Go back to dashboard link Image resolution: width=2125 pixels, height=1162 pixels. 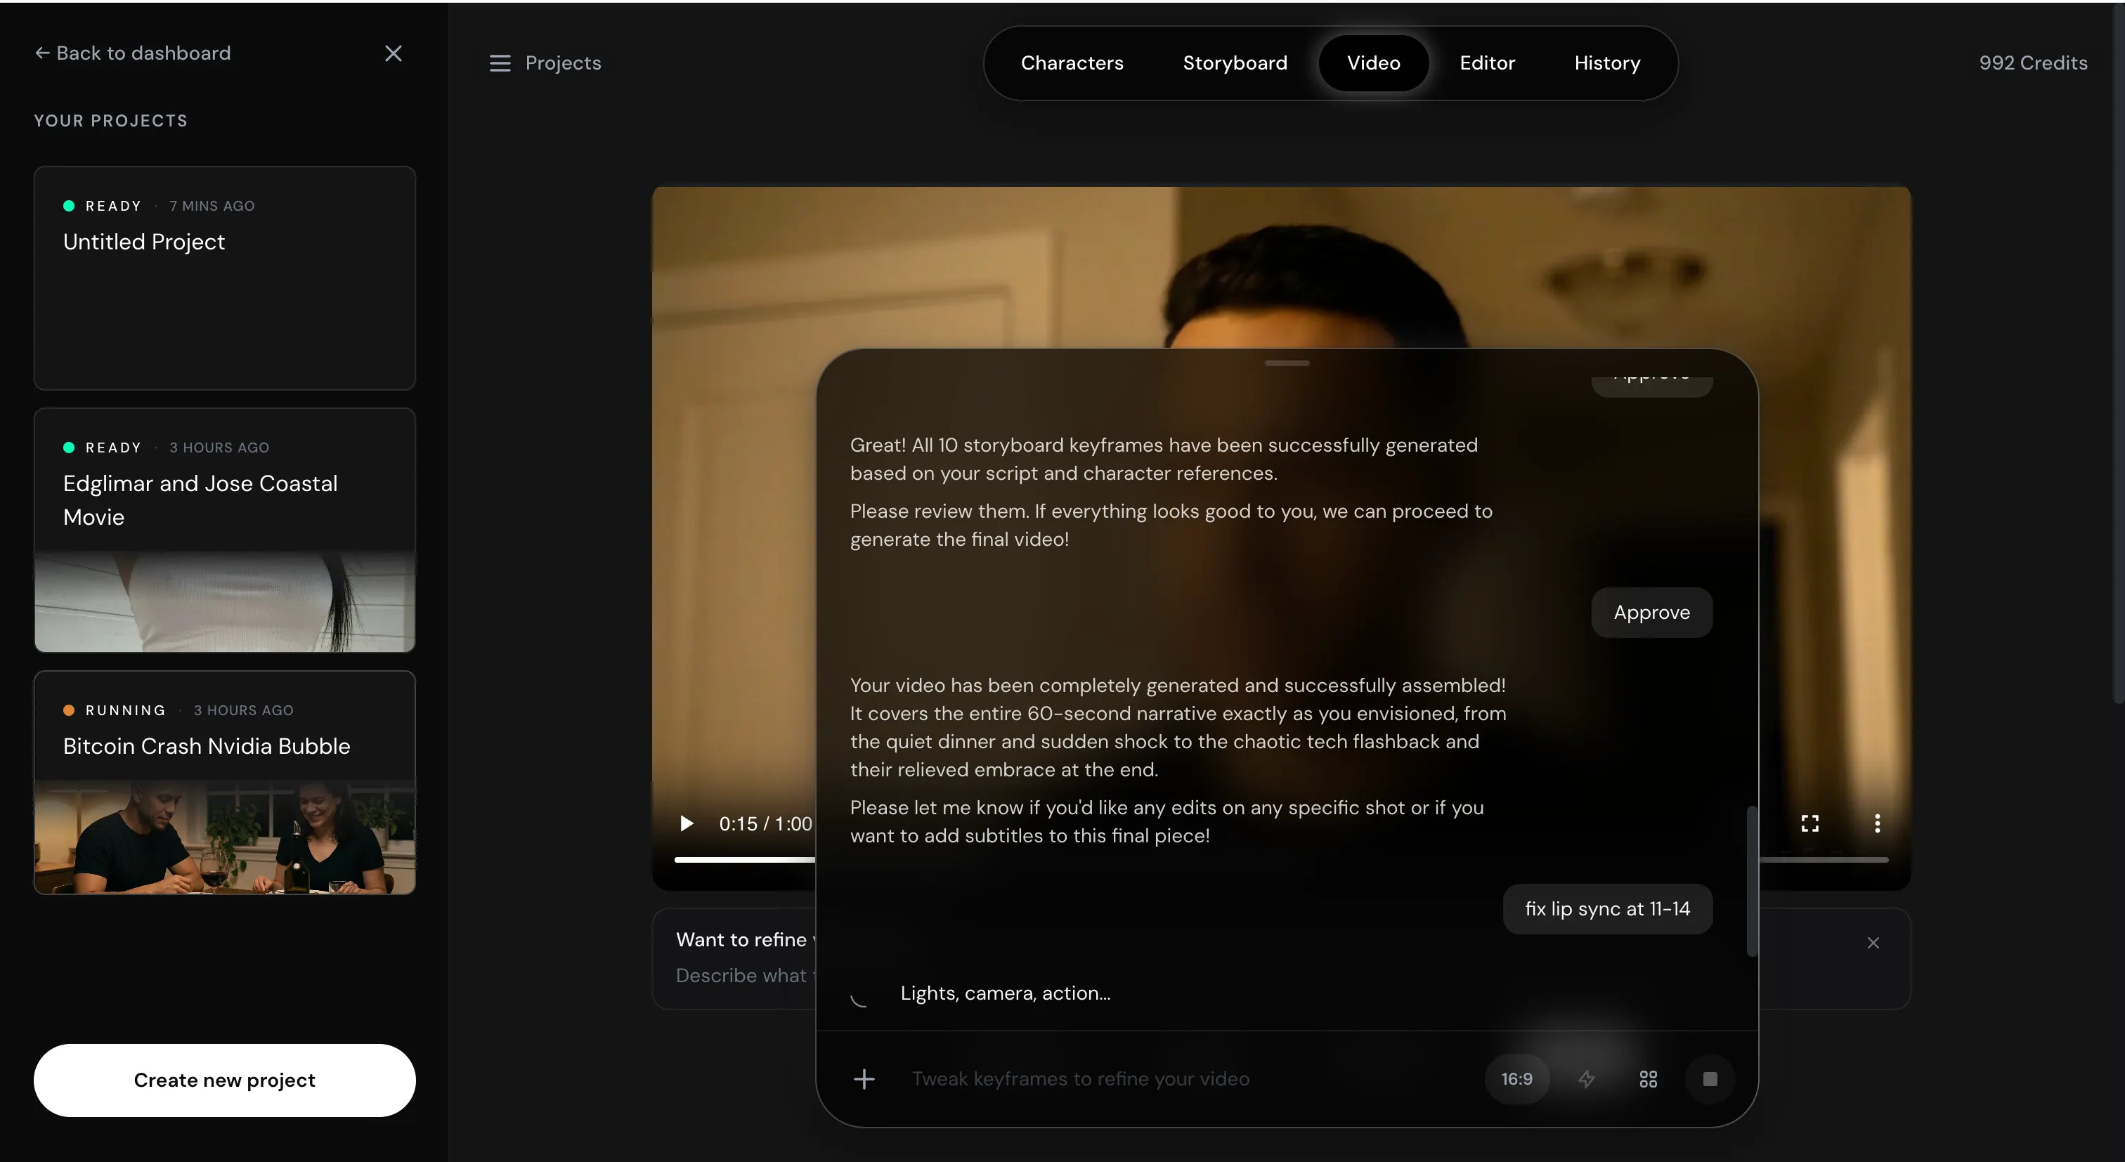[133, 53]
